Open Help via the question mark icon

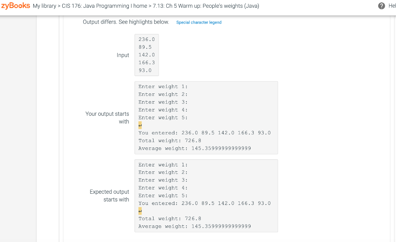381,6
